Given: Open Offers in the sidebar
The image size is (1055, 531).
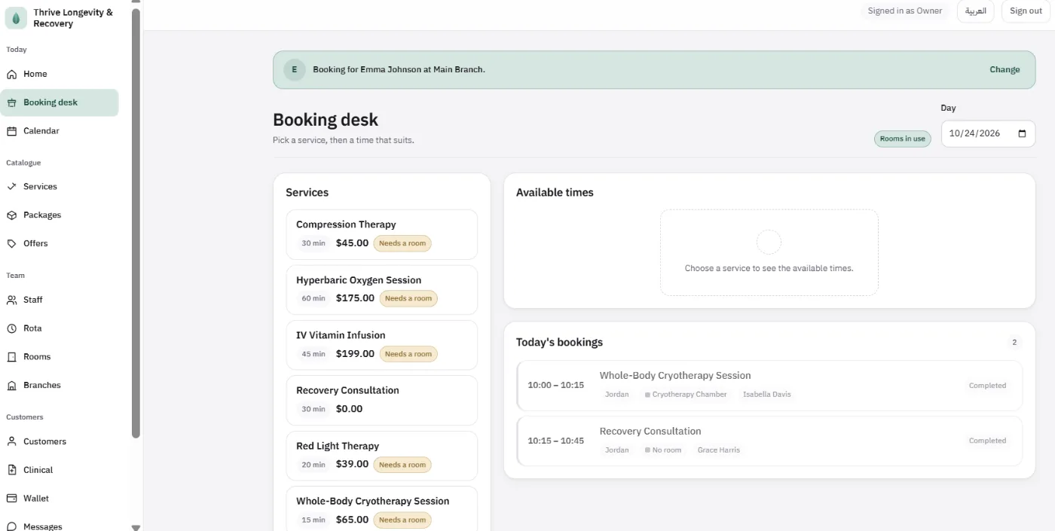Looking at the screenshot, I should tap(60, 244).
